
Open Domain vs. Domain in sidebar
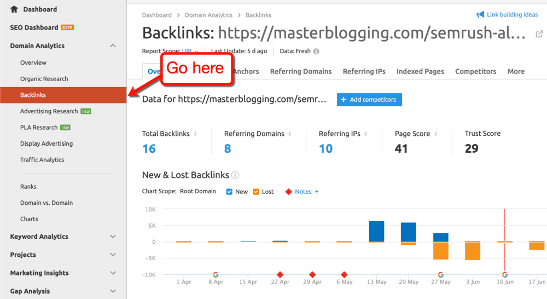point(46,203)
